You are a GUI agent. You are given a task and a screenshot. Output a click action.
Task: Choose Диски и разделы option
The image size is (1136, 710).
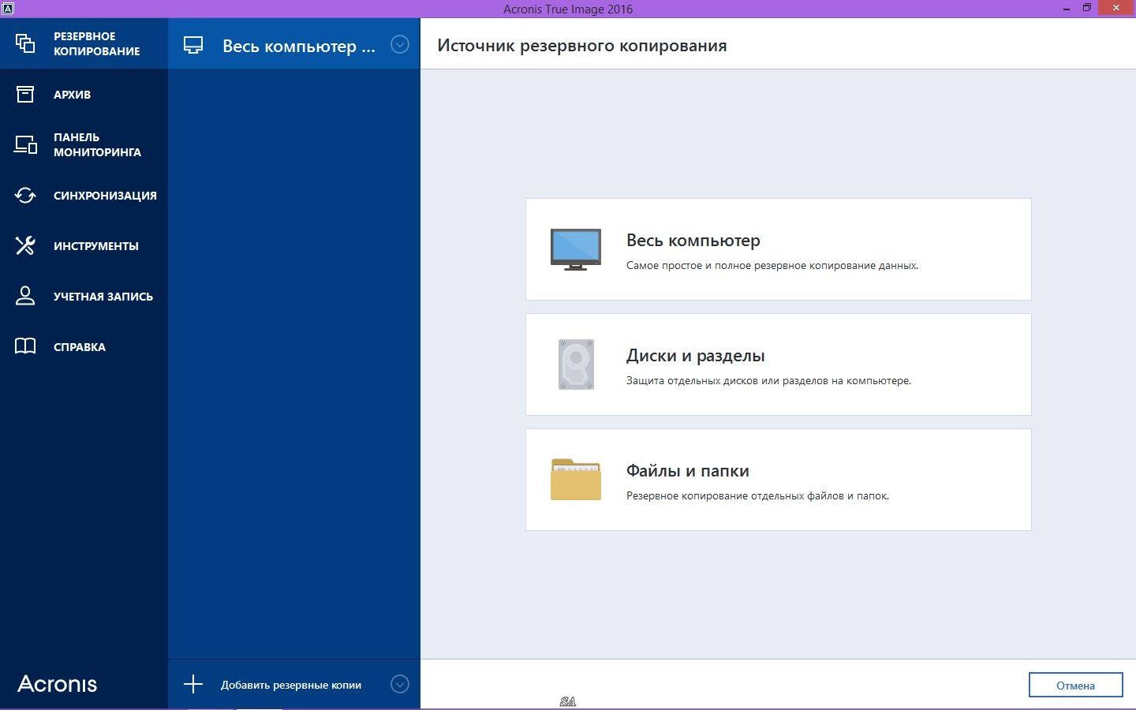pos(778,364)
